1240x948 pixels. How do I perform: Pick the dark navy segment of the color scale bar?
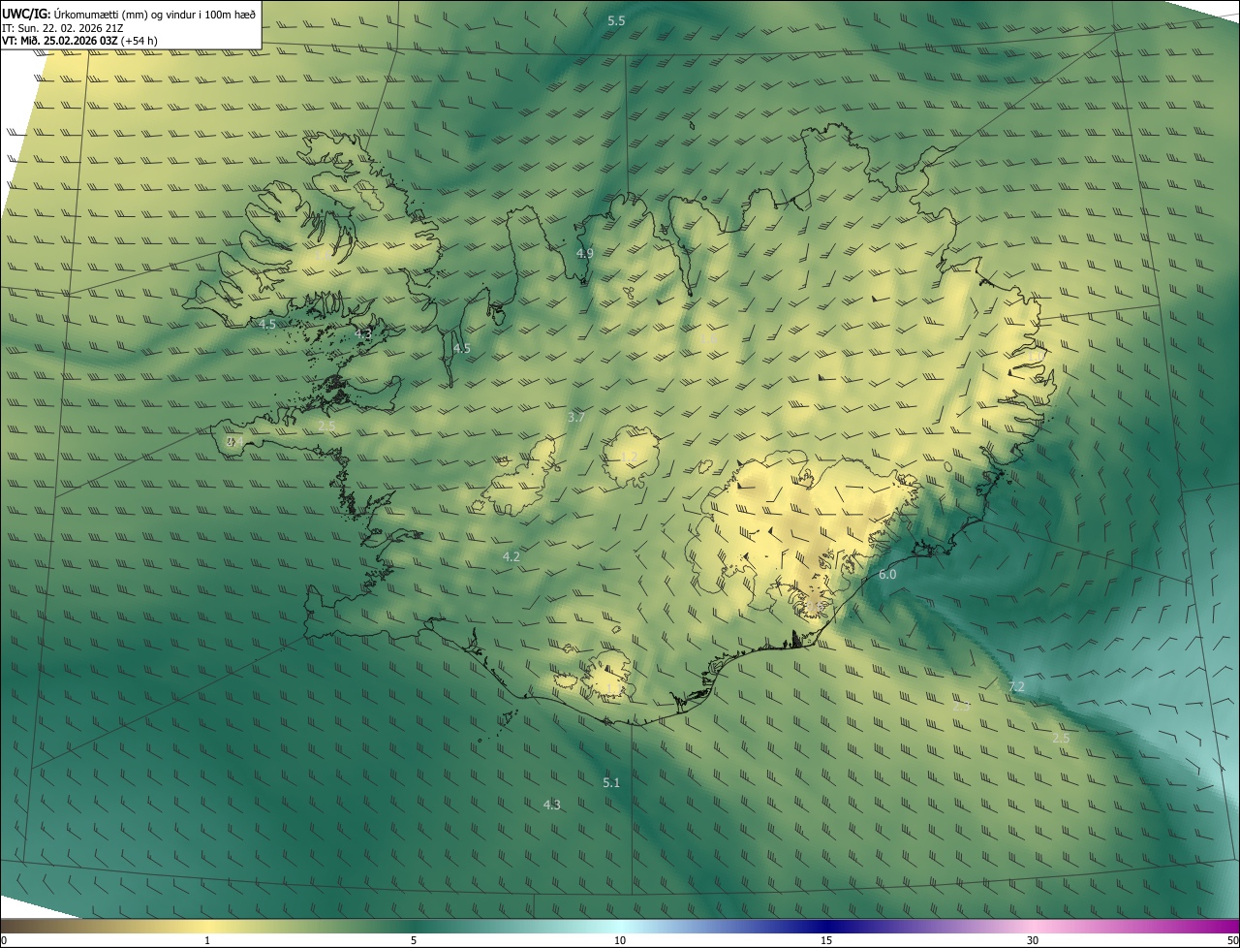(x=826, y=926)
